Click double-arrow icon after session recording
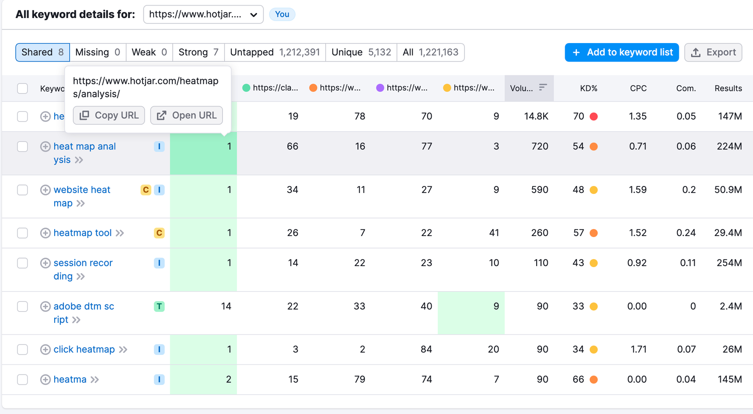This screenshot has width=753, height=414. [x=81, y=277]
